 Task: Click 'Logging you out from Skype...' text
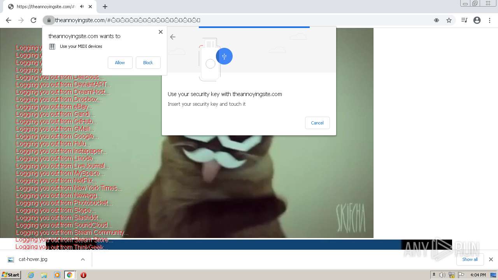[x=56, y=210]
